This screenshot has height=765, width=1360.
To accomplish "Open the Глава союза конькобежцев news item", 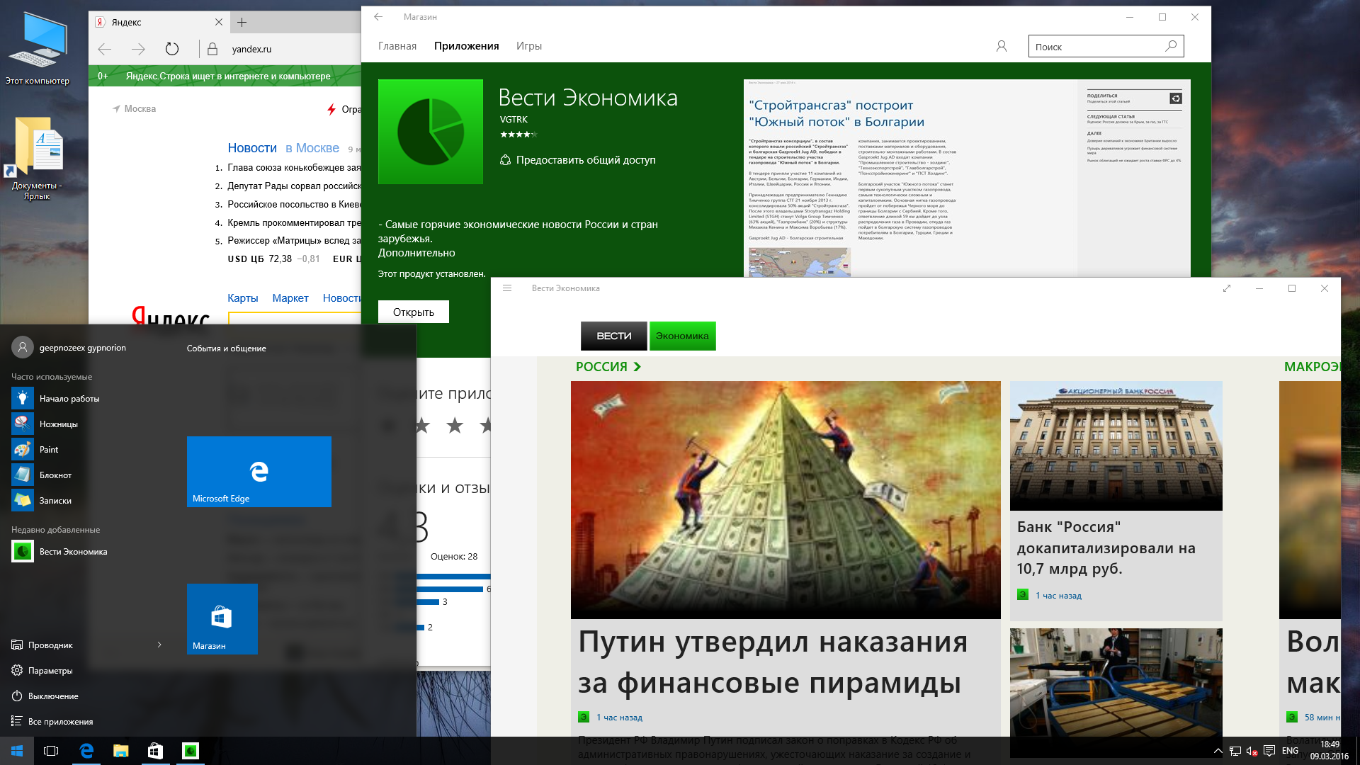I will (294, 168).
